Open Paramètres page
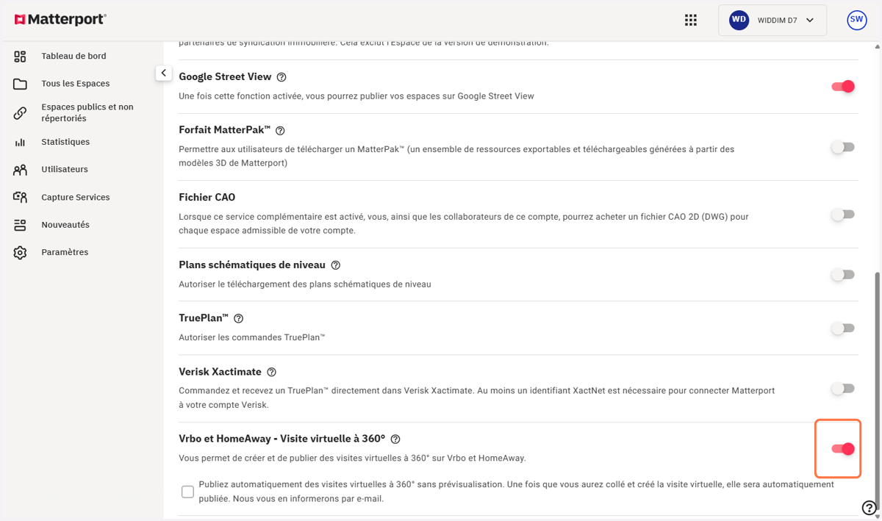Image resolution: width=882 pixels, height=521 pixels. tap(65, 252)
